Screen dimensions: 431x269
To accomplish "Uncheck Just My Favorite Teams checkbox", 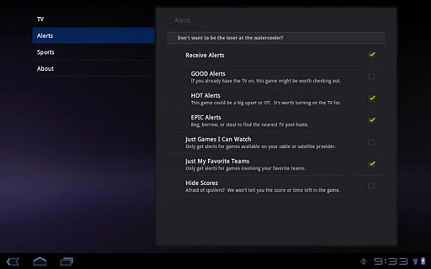I will click(372, 164).
